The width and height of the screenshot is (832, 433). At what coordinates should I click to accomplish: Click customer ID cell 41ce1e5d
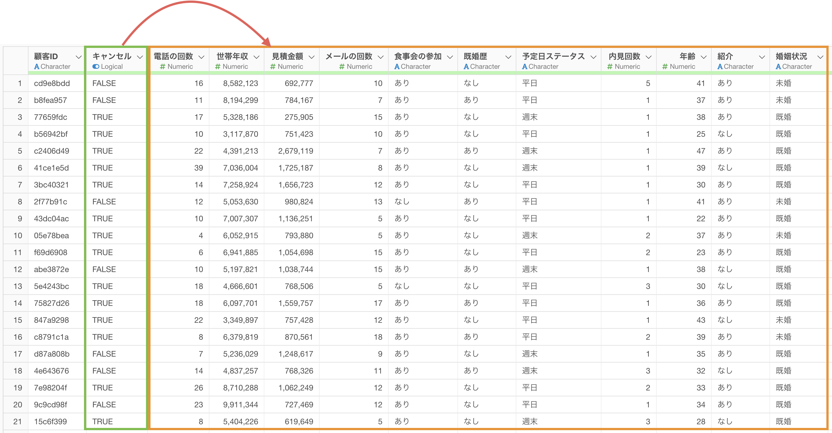(51, 168)
